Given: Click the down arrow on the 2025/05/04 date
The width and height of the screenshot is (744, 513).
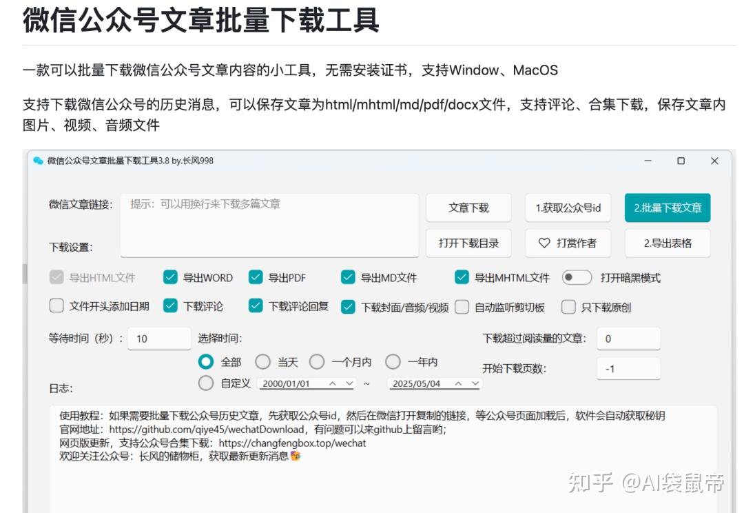Looking at the screenshot, I should tap(475, 383).
